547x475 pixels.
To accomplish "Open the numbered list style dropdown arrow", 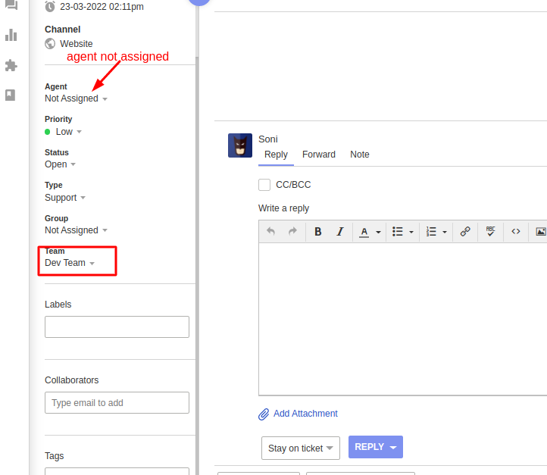I will click(x=445, y=232).
